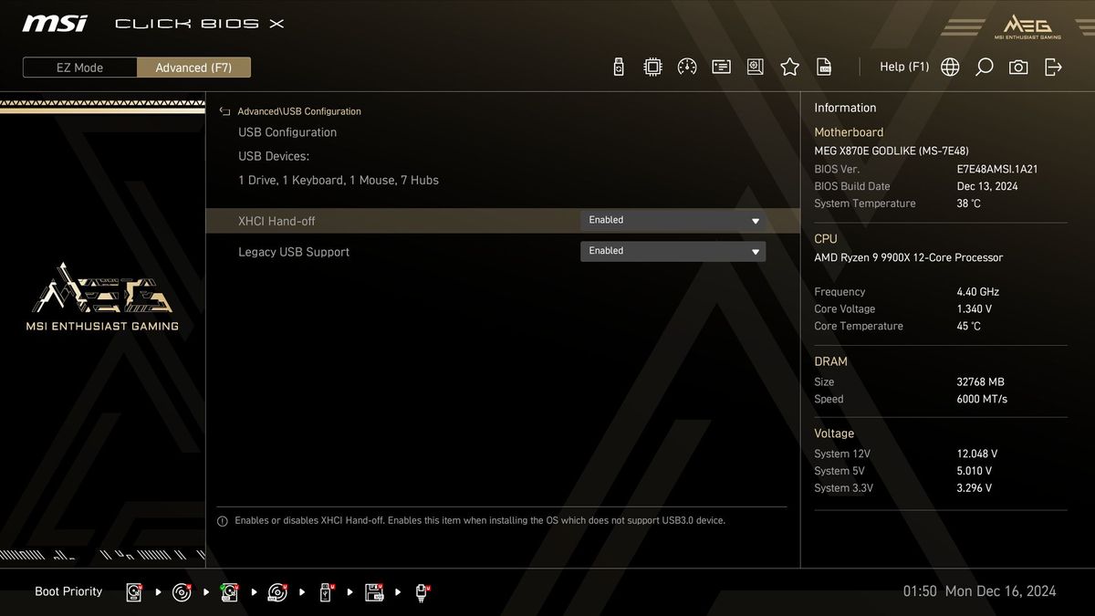1095x616 pixels.
Task: Click BIOS version E7E48AMSI.1A21 value
Action: click(x=997, y=169)
